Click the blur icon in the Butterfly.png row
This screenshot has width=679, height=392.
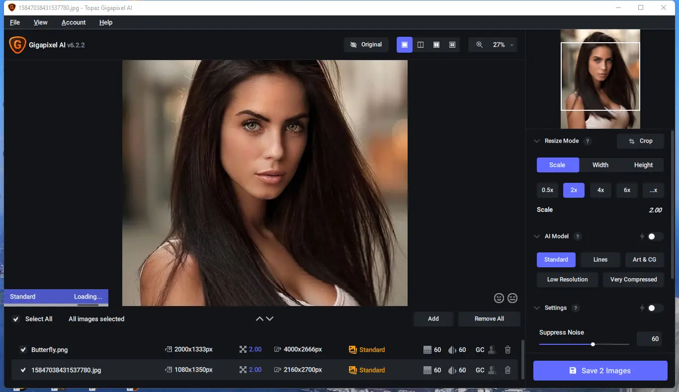452,350
